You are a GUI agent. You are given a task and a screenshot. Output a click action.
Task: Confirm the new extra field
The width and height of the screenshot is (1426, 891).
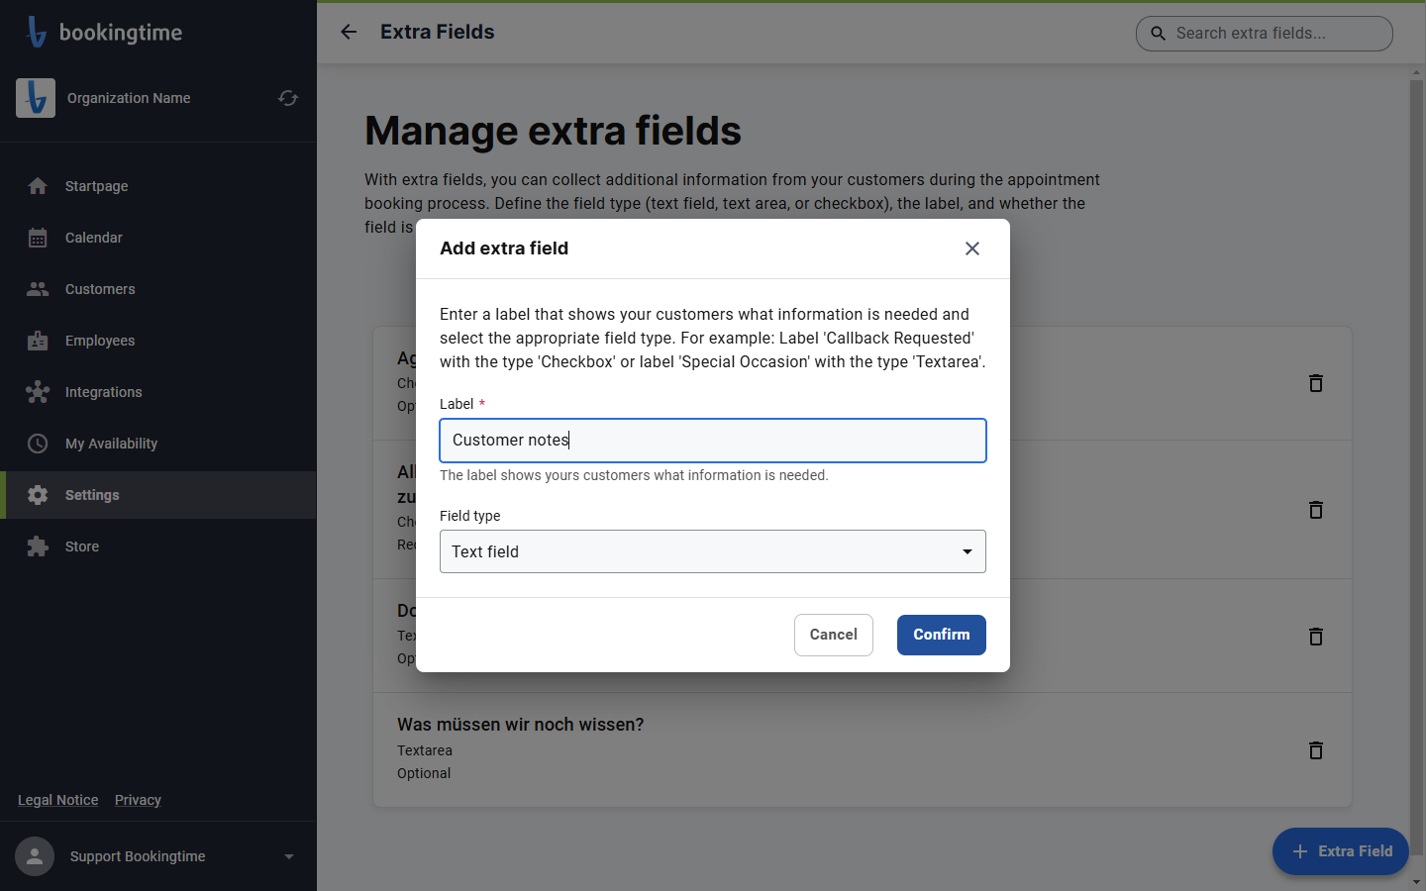tap(942, 635)
